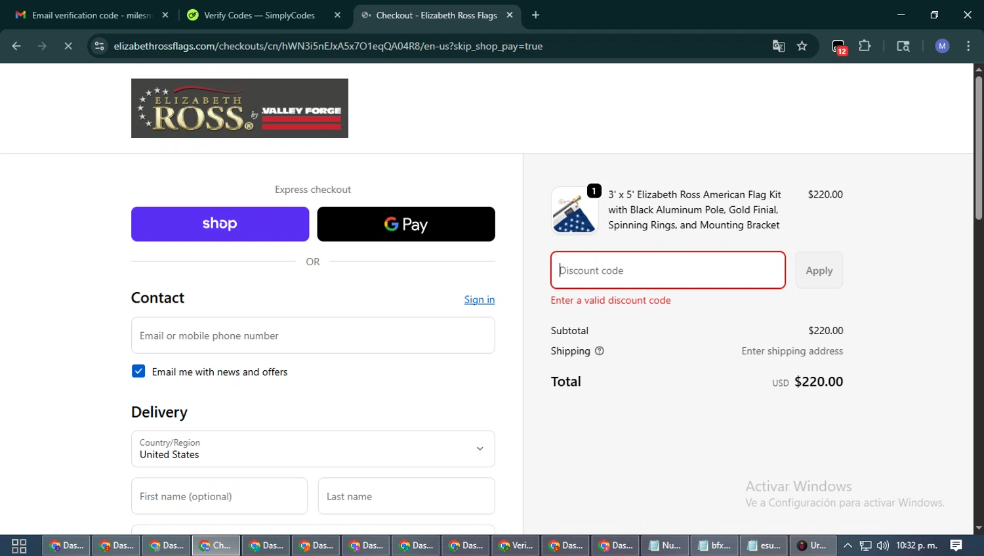
Task: Close the Email verification code tab
Action: [165, 15]
